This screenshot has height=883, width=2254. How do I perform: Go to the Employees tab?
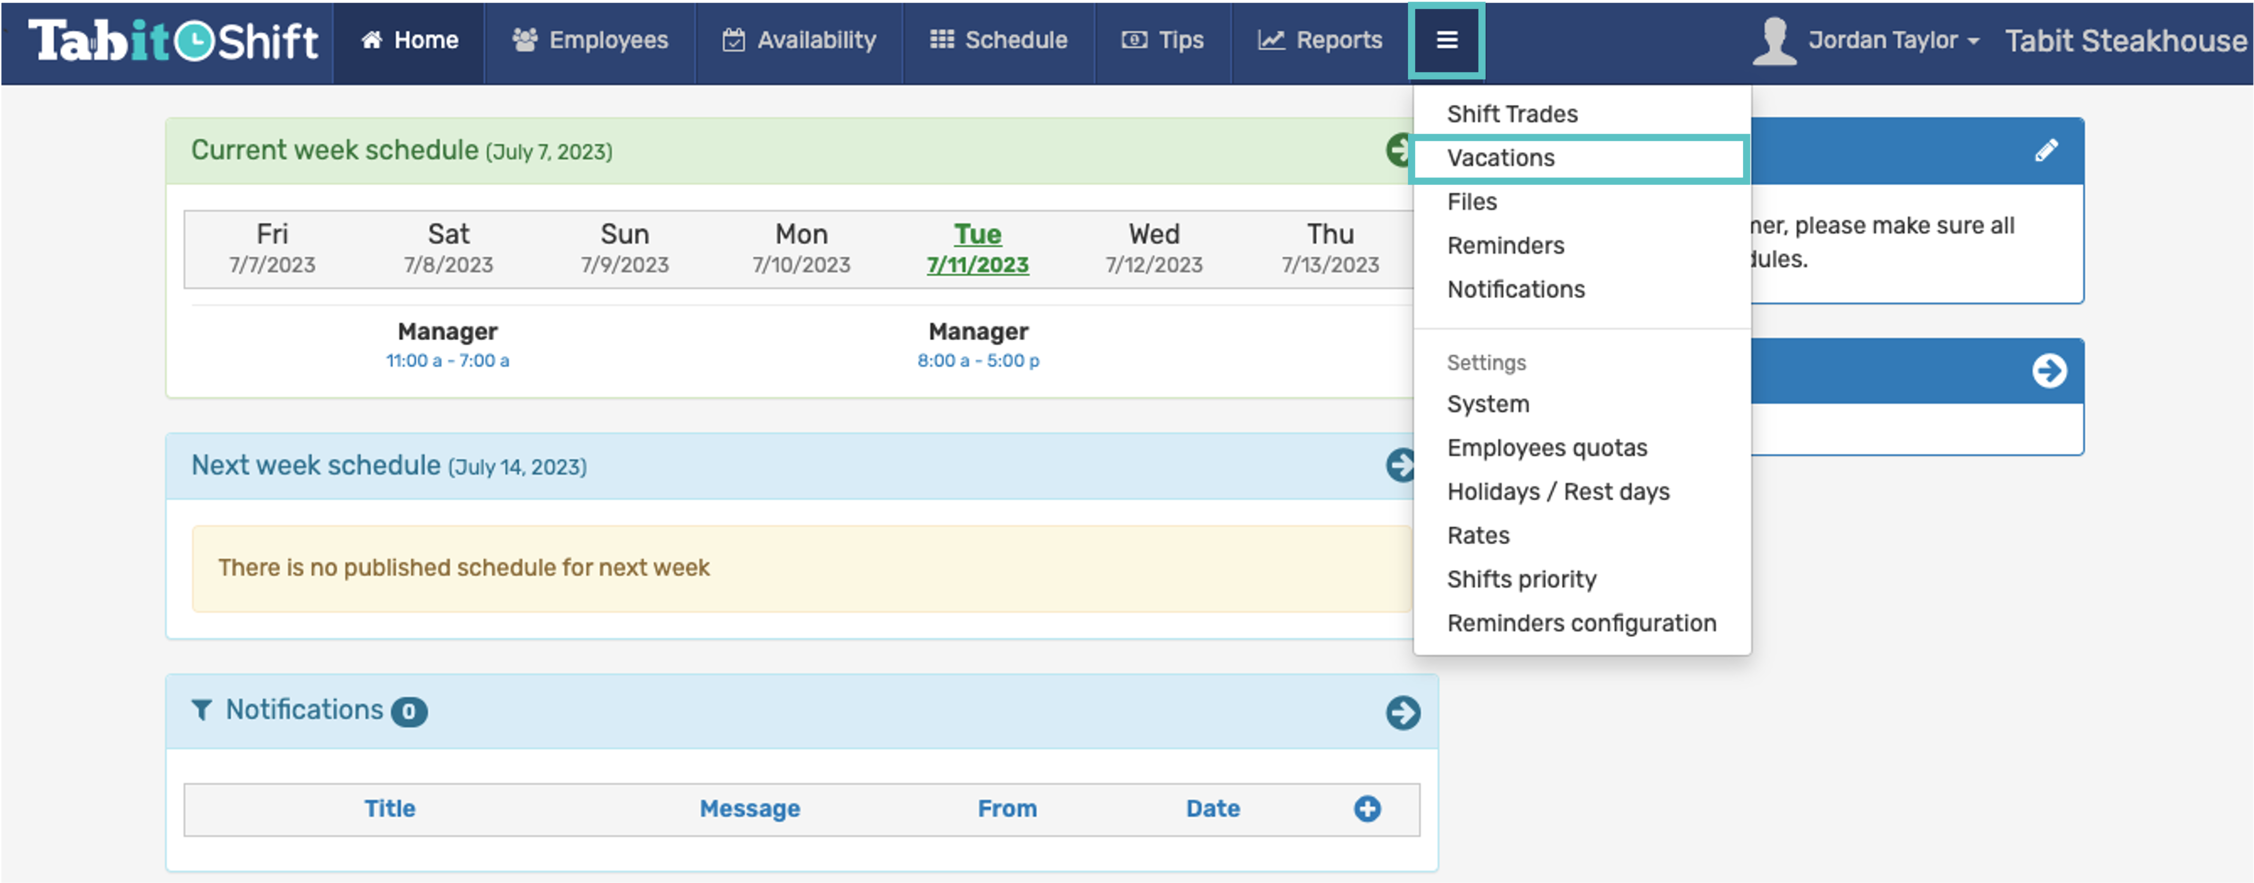(x=590, y=40)
